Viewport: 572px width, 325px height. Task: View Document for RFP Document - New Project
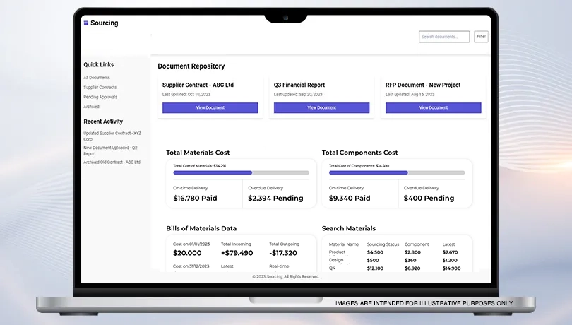(x=433, y=108)
